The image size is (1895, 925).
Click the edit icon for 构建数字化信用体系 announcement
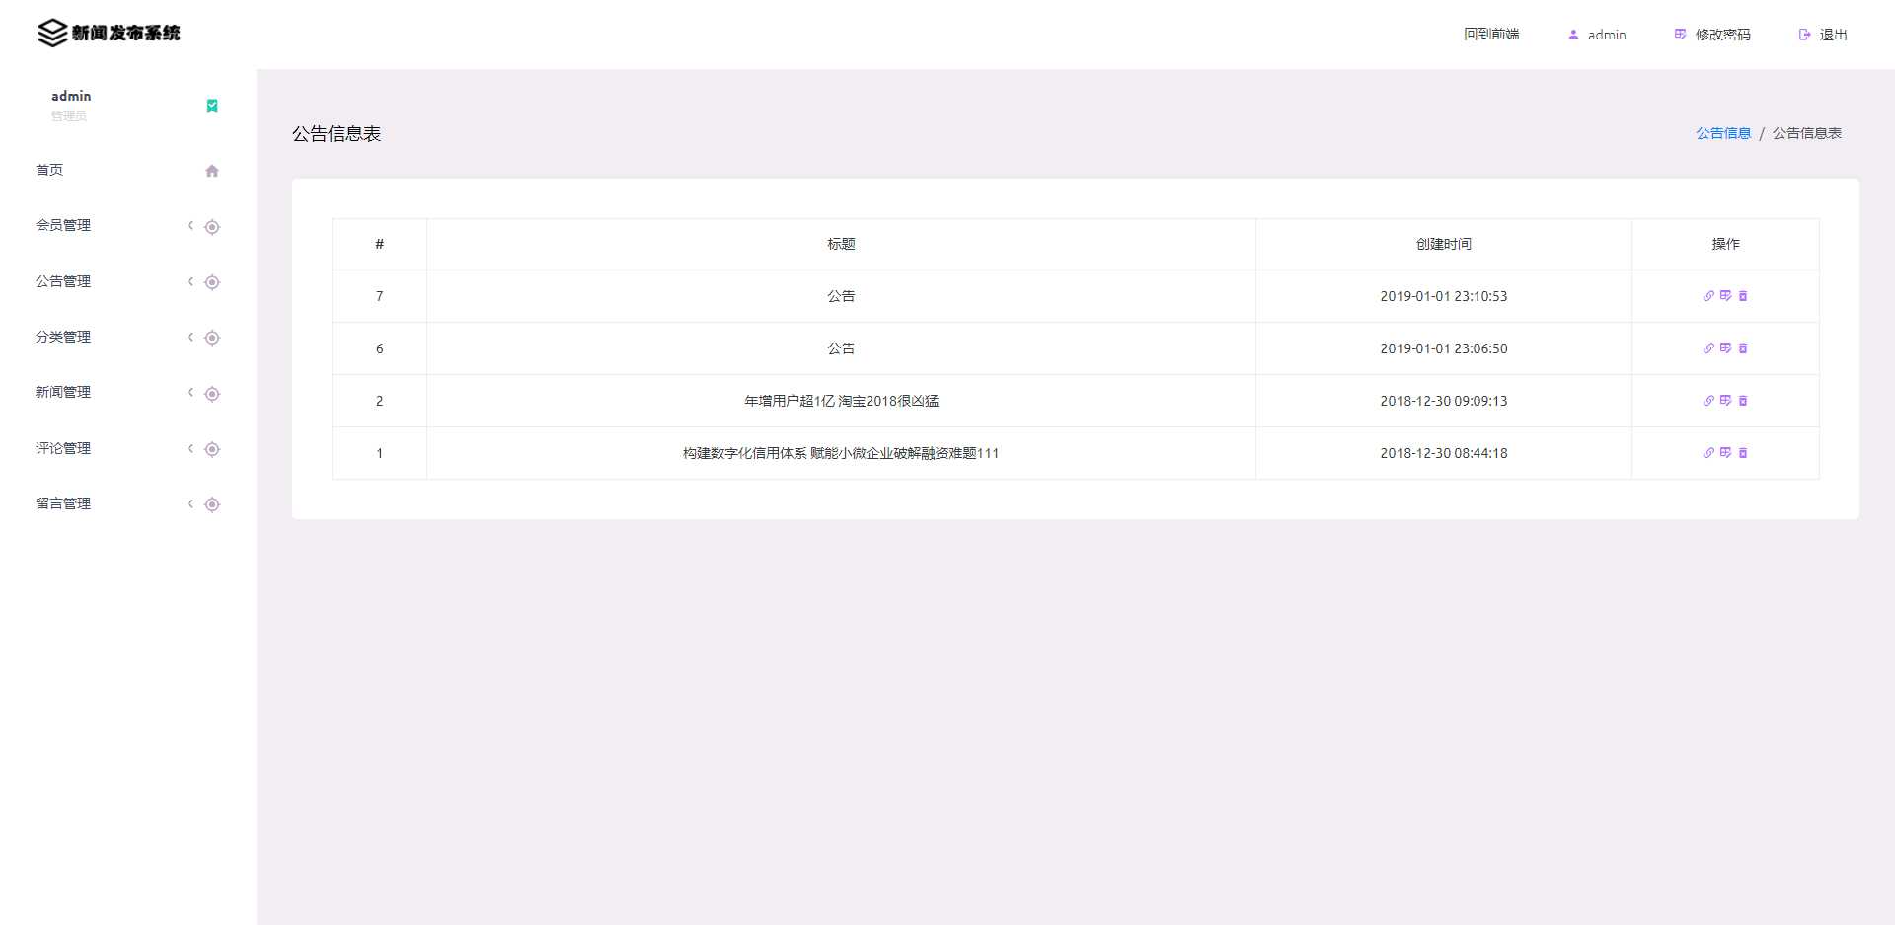pos(1726,453)
